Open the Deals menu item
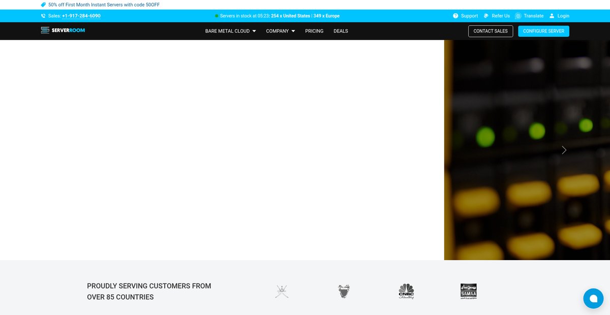The width and height of the screenshot is (610, 315). pyautogui.click(x=341, y=31)
